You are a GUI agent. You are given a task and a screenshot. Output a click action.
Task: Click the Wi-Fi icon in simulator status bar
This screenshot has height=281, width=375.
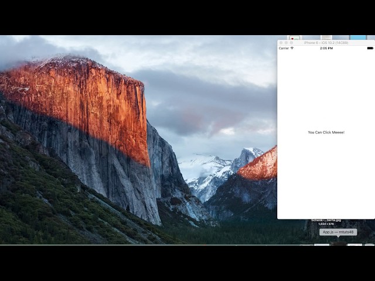pos(292,48)
